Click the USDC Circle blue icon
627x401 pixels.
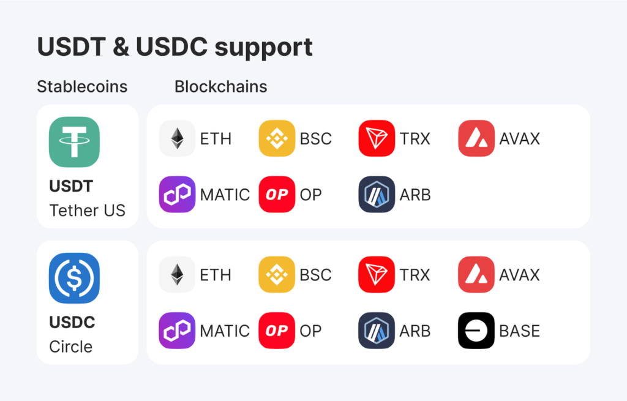point(74,278)
